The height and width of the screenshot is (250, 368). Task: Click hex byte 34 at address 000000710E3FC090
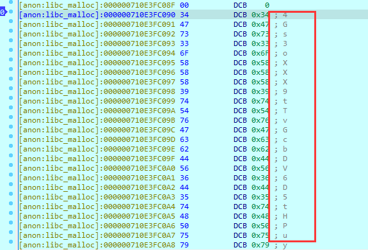[x=184, y=15]
